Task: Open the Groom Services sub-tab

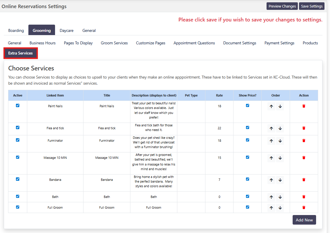Action: tap(114, 43)
